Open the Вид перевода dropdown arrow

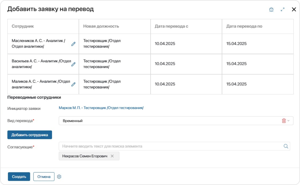289,121
